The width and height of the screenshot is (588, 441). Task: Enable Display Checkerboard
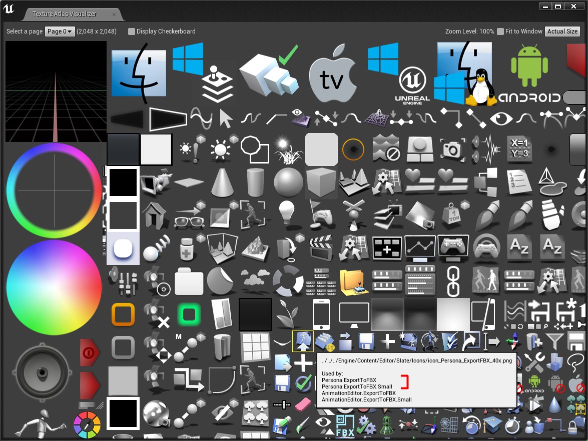point(131,31)
